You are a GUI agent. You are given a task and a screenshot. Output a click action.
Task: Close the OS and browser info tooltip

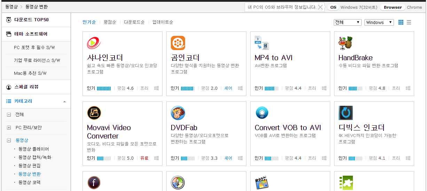(x=320, y=7)
